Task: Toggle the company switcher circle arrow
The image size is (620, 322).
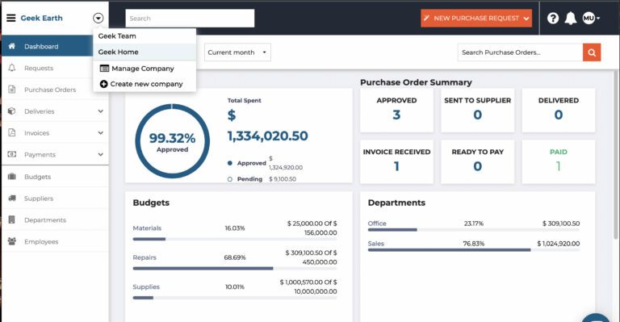Action: (98, 19)
